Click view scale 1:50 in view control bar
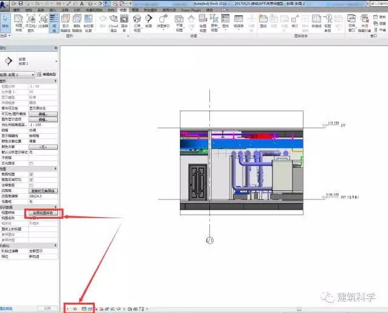The width and height of the screenshot is (388, 313). click(x=72, y=309)
